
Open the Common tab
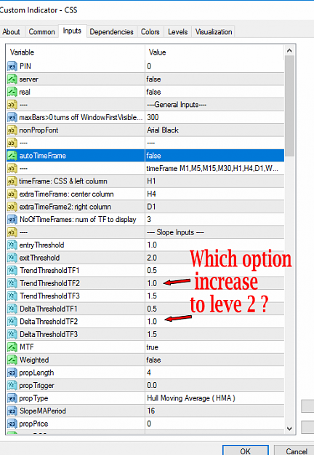point(41,31)
